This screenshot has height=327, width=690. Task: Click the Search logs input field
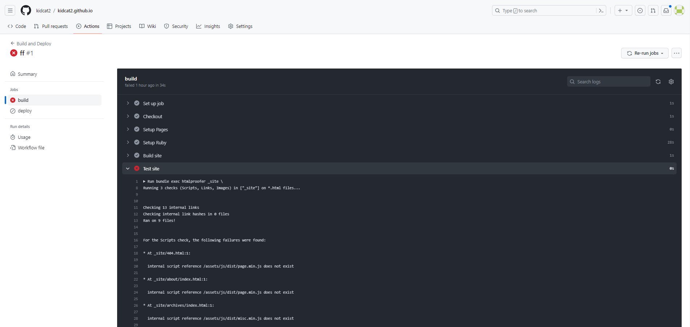pos(608,82)
